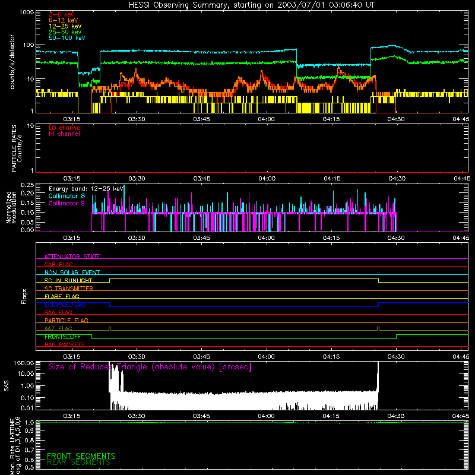The image size is (475, 475).
Task: Select the Collimator 9 legend entry
Action: click(66, 203)
